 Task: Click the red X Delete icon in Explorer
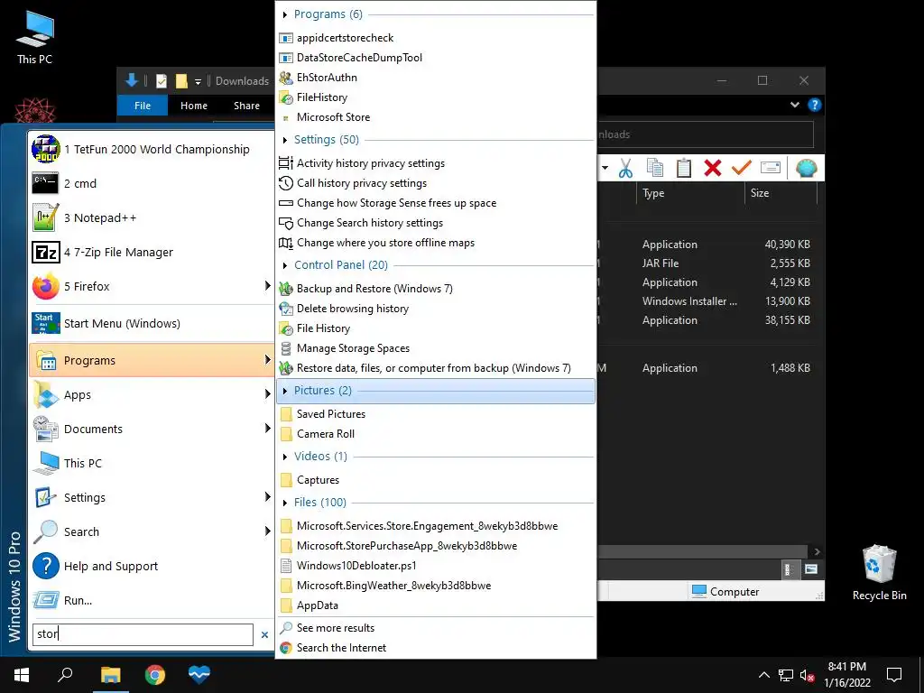click(713, 169)
